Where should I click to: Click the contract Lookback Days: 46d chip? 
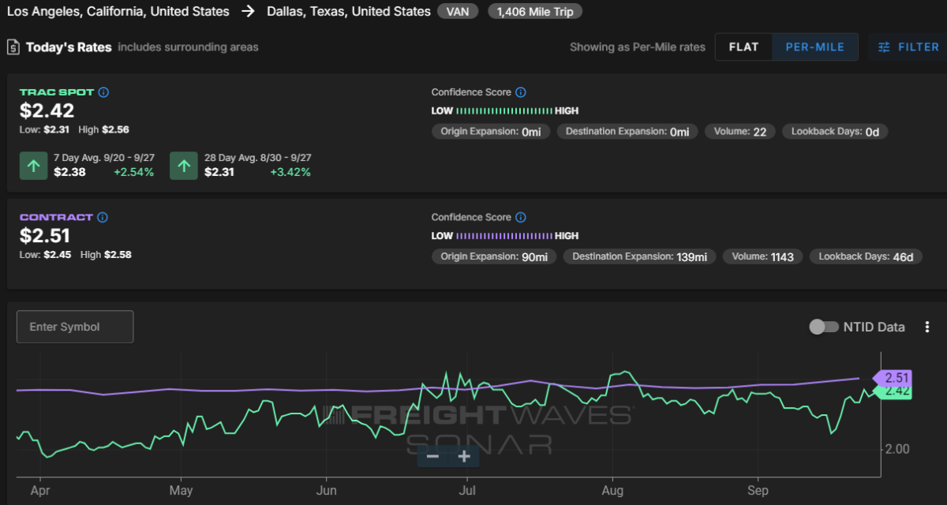click(866, 256)
